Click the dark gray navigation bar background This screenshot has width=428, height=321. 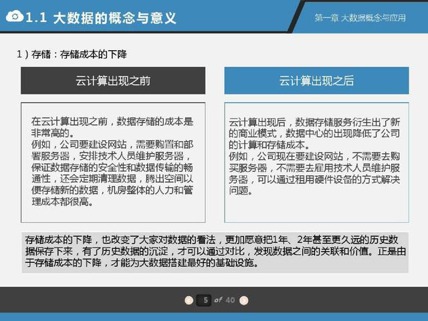tap(100, 299)
